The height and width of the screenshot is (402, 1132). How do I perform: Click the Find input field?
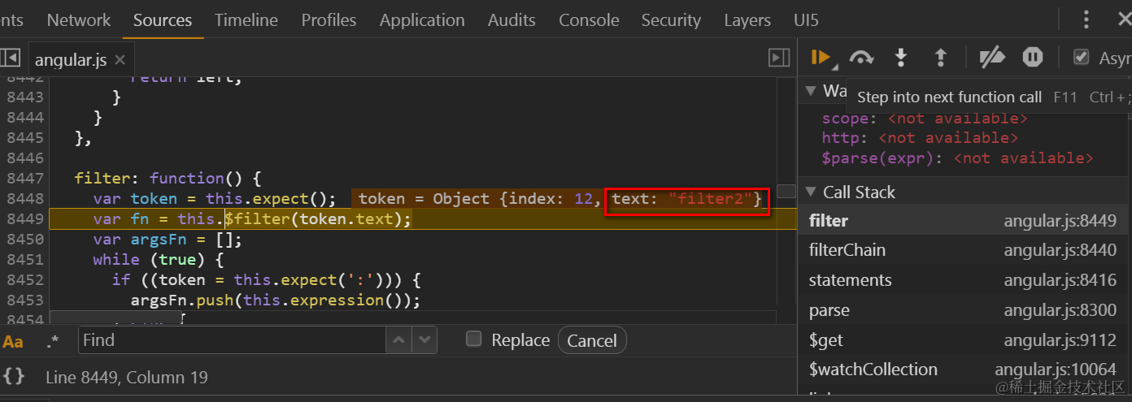tap(231, 340)
